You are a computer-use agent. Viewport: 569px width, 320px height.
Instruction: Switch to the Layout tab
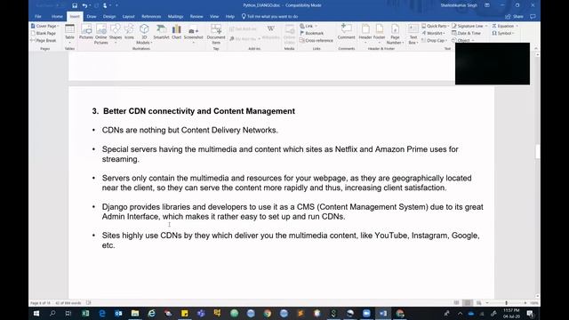(128, 16)
